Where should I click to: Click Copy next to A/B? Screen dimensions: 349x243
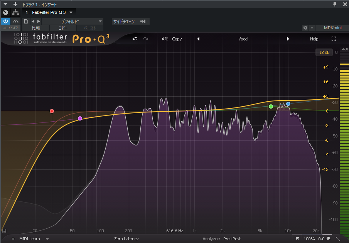(x=177, y=39)
